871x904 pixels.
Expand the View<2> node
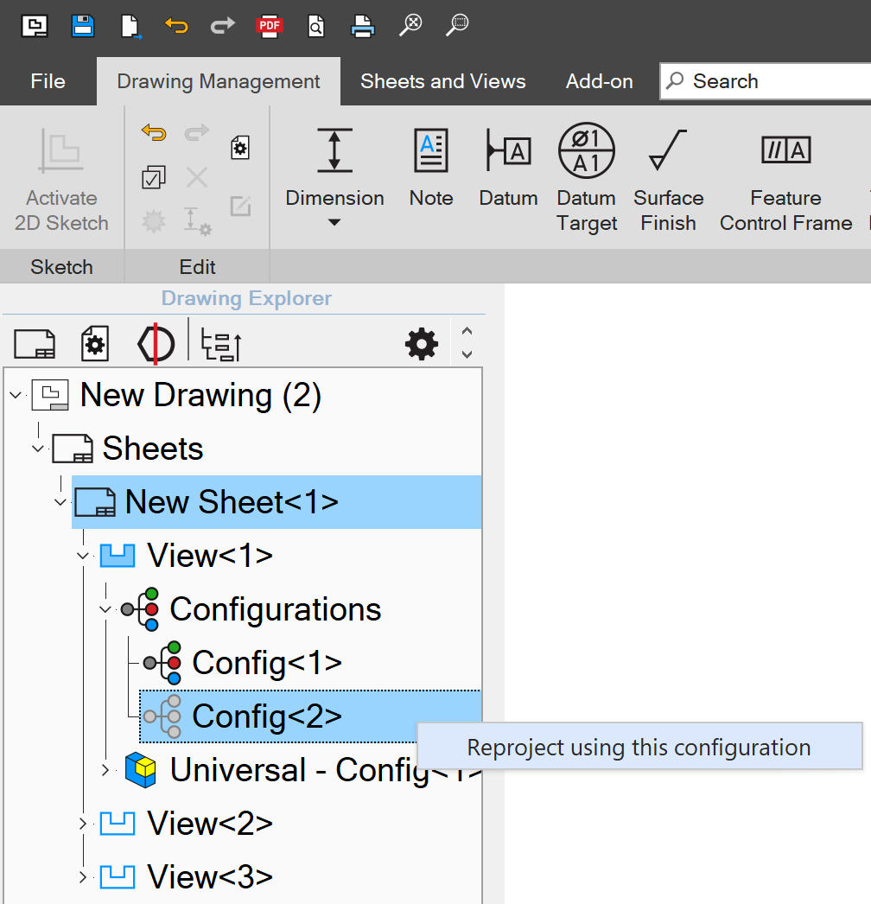pyautogui.click(x=83, y=824)
